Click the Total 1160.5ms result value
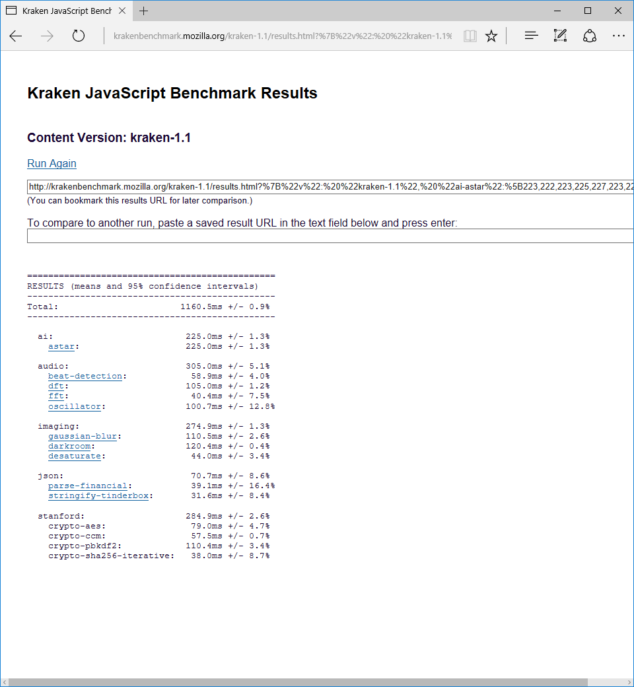634x687 pixels. coord(201,307)
